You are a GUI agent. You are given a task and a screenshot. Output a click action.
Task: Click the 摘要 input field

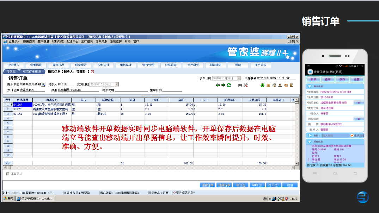[78, 90]
